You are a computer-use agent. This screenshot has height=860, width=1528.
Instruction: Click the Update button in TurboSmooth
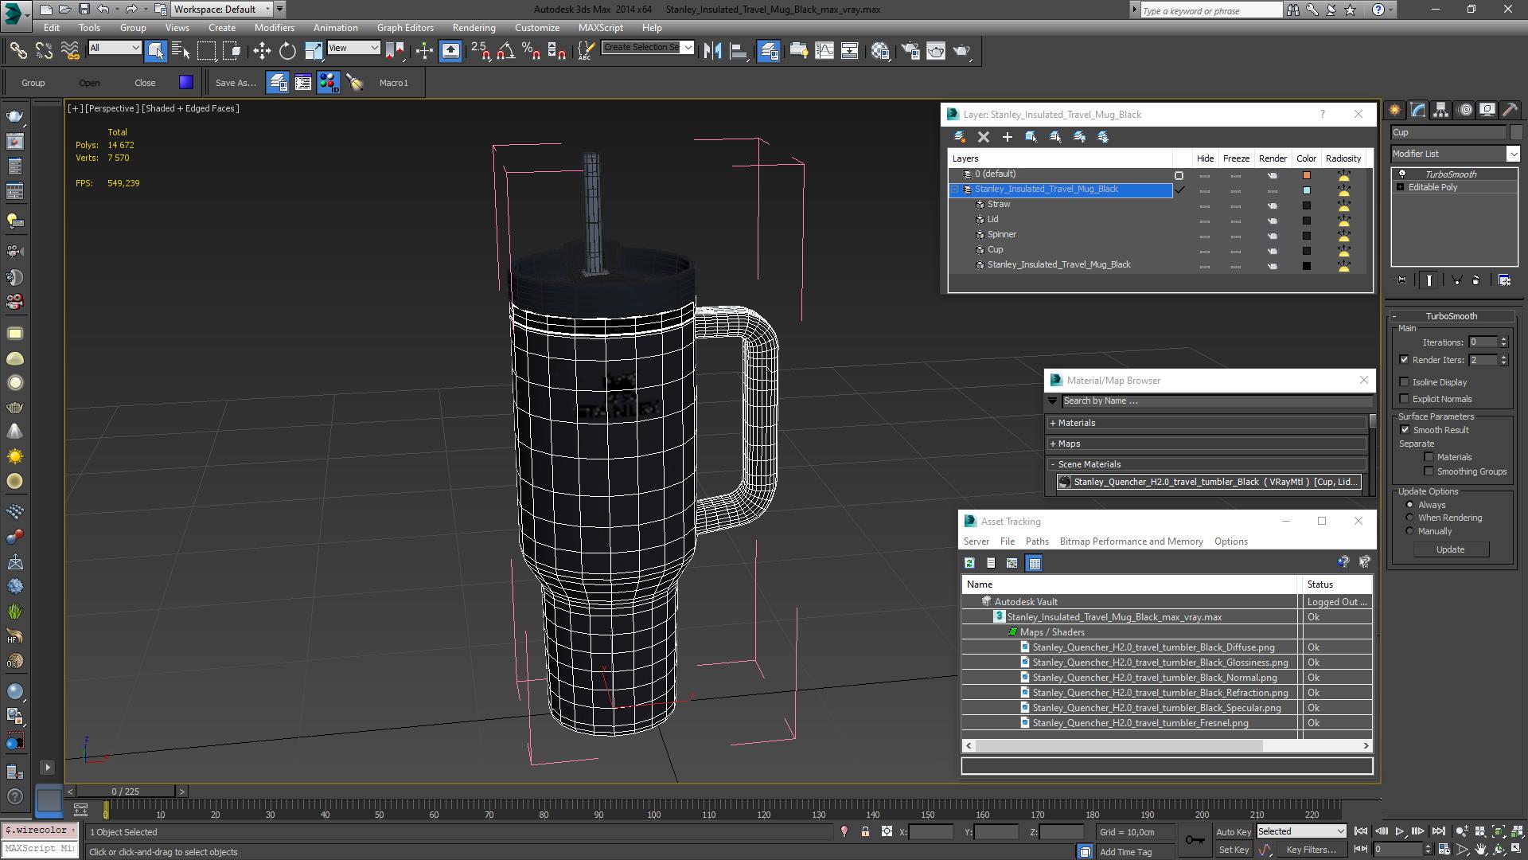[1450, 549]
